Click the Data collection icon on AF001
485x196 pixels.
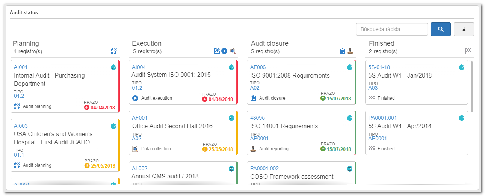click(135, 149)
